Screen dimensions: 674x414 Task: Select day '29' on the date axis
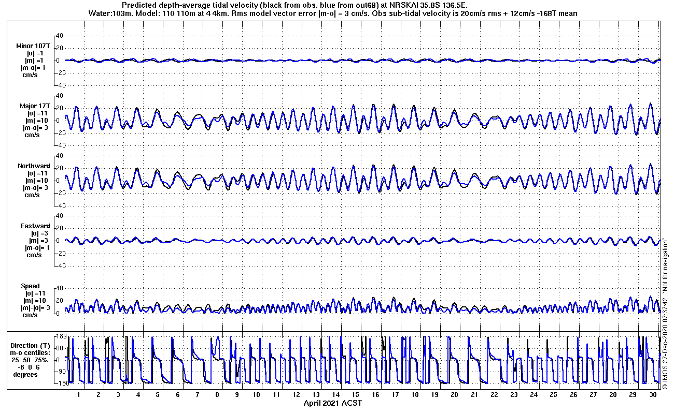[x=633, y=395]
